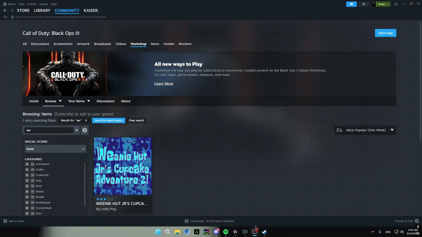Image resolution: width=422 pixels, height=237 pixels.
Task: Open the Help menu
Action: [54, 4]
